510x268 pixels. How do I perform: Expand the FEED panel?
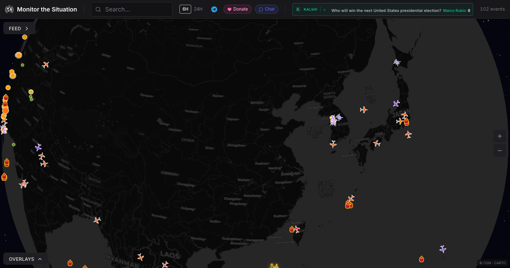coord(19,28)
